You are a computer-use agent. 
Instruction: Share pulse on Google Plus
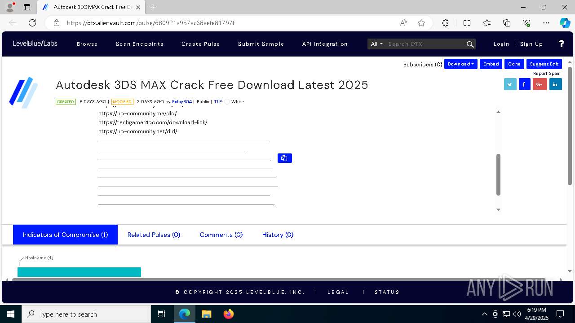point(540,84)
